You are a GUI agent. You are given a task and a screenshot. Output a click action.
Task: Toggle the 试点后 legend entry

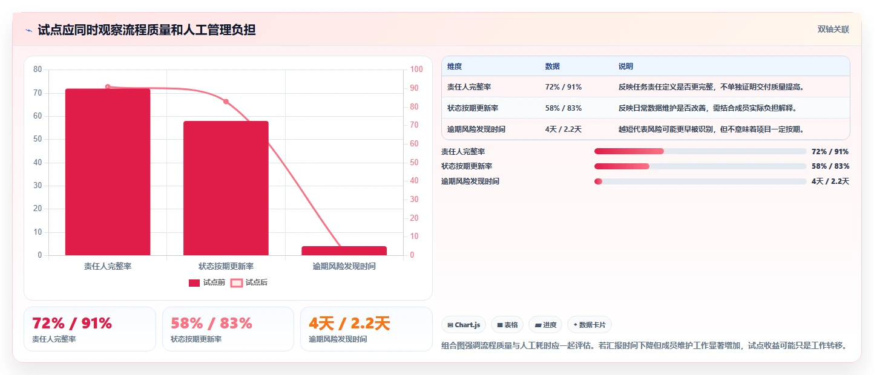click(249, 282)
